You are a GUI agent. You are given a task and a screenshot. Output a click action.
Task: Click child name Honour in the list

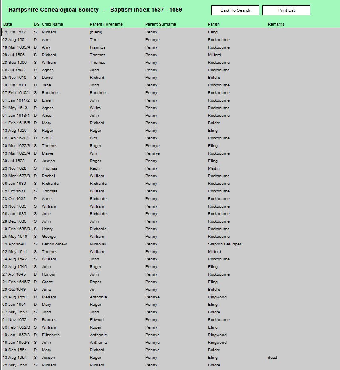click(49, 274)
